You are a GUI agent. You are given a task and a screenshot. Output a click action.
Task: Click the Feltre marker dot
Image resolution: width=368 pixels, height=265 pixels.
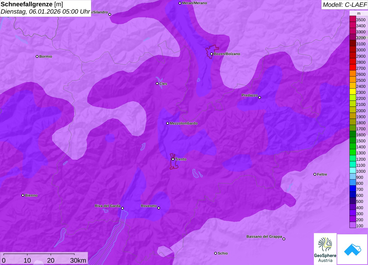point(315,174)
